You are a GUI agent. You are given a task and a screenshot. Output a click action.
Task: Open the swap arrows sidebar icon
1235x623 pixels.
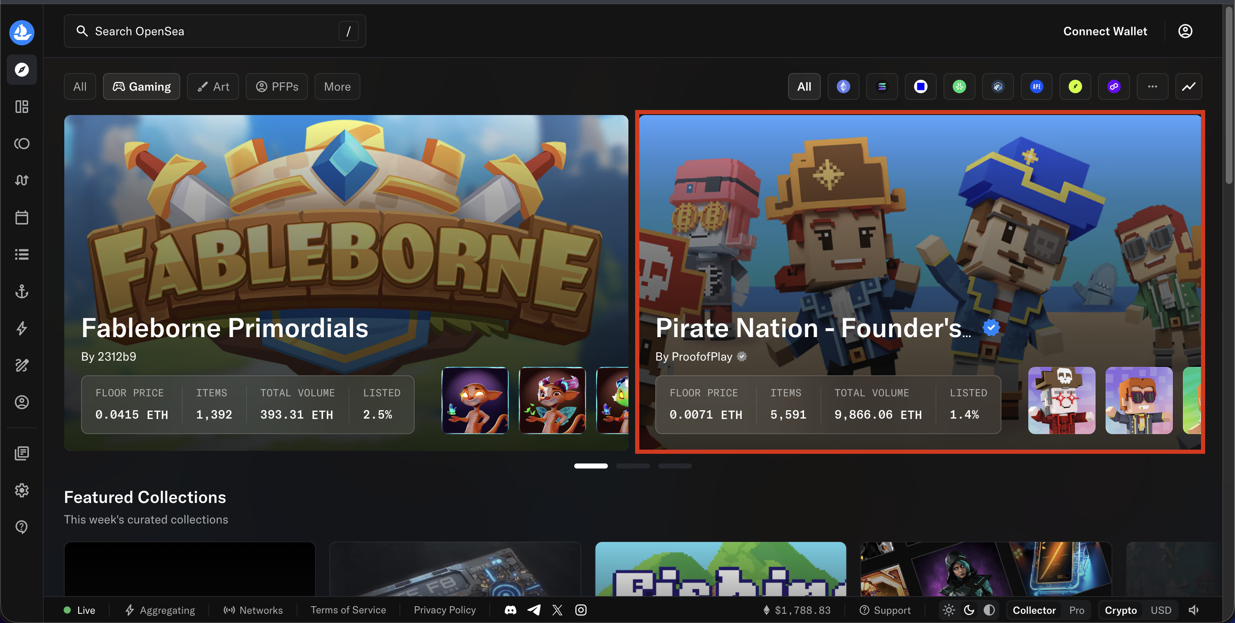coord(21,180)
